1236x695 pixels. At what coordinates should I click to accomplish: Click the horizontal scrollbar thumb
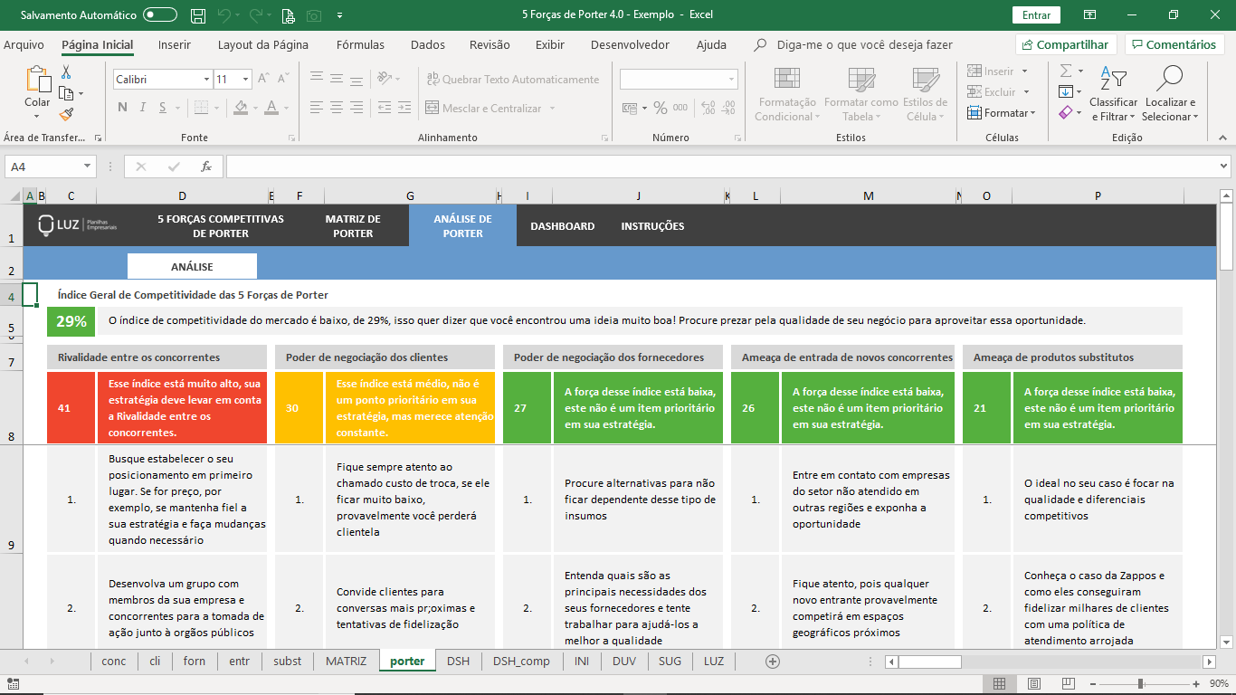coord(929,662)
